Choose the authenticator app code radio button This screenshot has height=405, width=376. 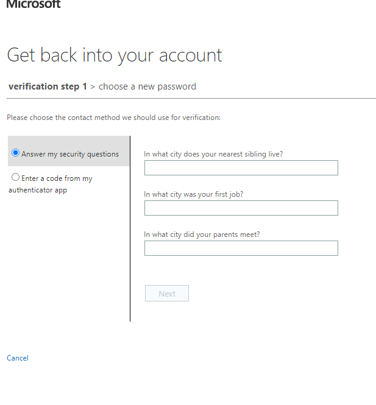16,177
